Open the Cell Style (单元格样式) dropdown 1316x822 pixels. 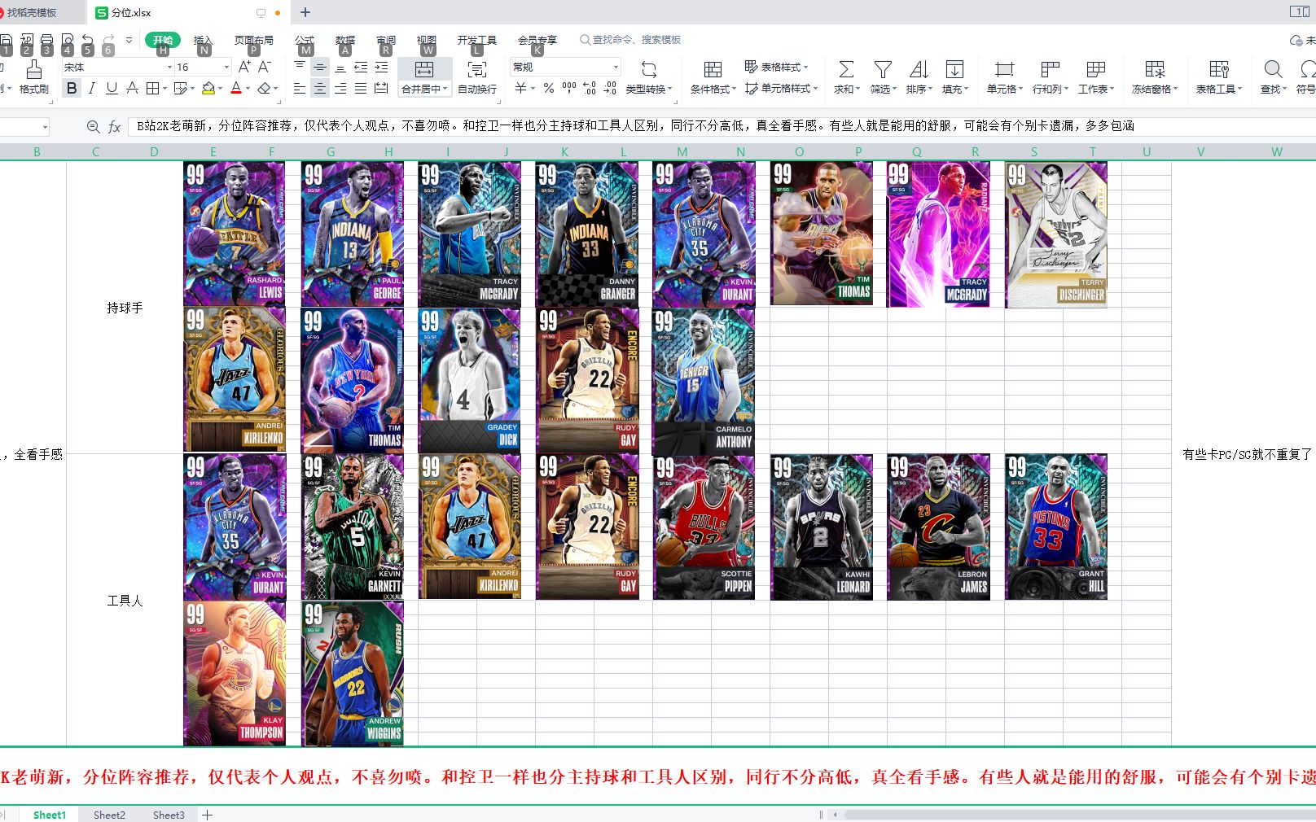[782, 88]
